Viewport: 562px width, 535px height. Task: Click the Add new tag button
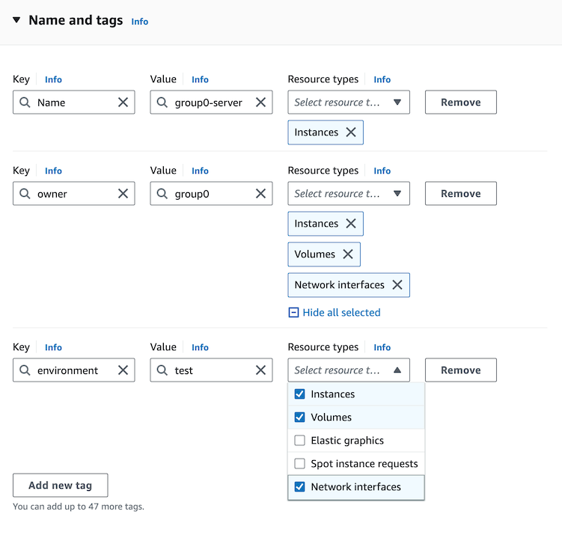pyautogui.click(x=60, y=486)
